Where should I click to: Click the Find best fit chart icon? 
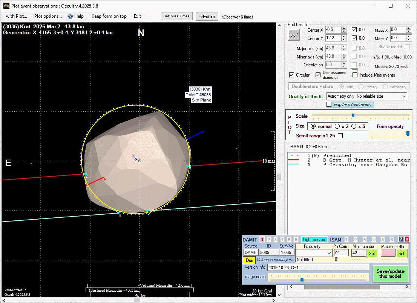tap(294, 35)
